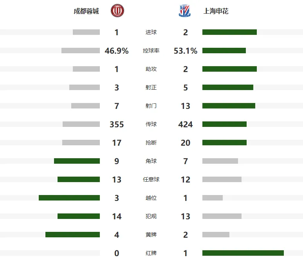Select the 黄牌 yellow card label
Image resolution: width=303 pixels, height=262 pixels.
pyautogui.click(x=151, y=235)
